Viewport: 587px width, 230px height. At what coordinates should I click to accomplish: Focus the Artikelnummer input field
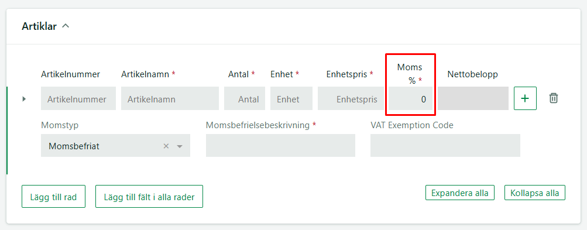coord(78,98)
